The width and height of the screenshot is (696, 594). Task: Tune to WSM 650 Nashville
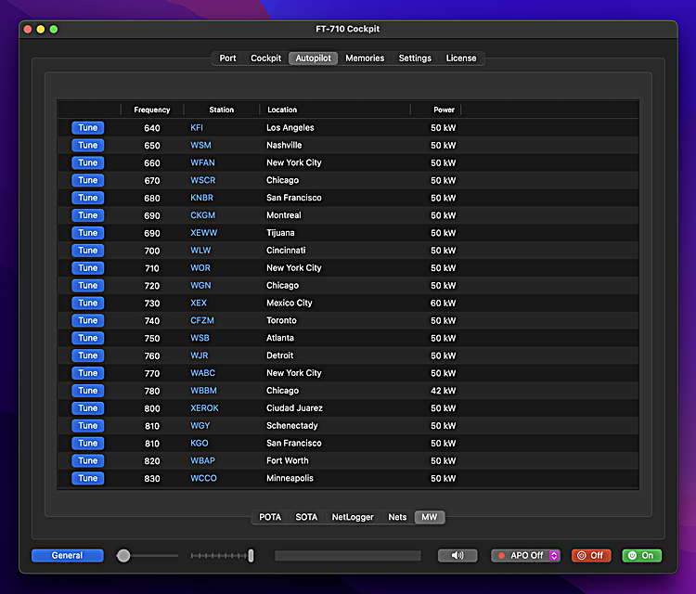point(88,145)
